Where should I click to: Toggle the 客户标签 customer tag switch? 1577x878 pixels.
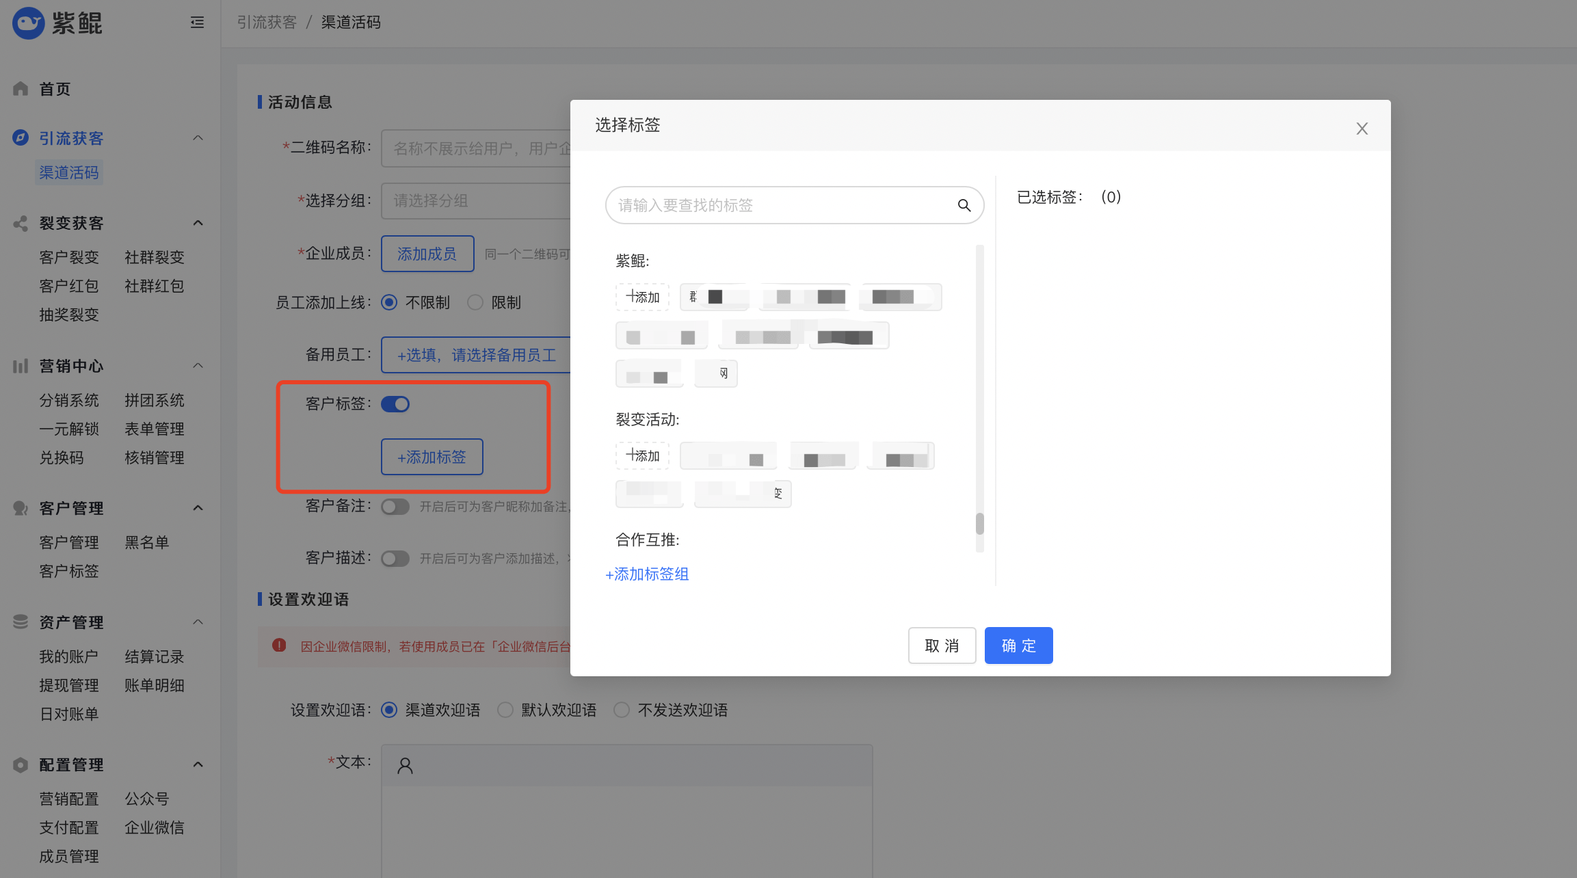[395, 403]
